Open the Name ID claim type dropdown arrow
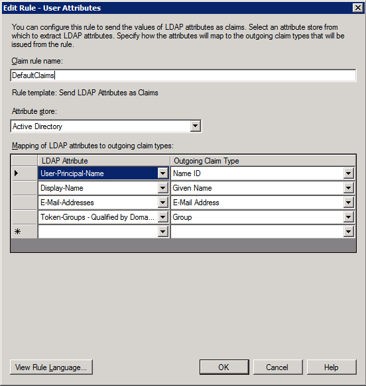 349,173
